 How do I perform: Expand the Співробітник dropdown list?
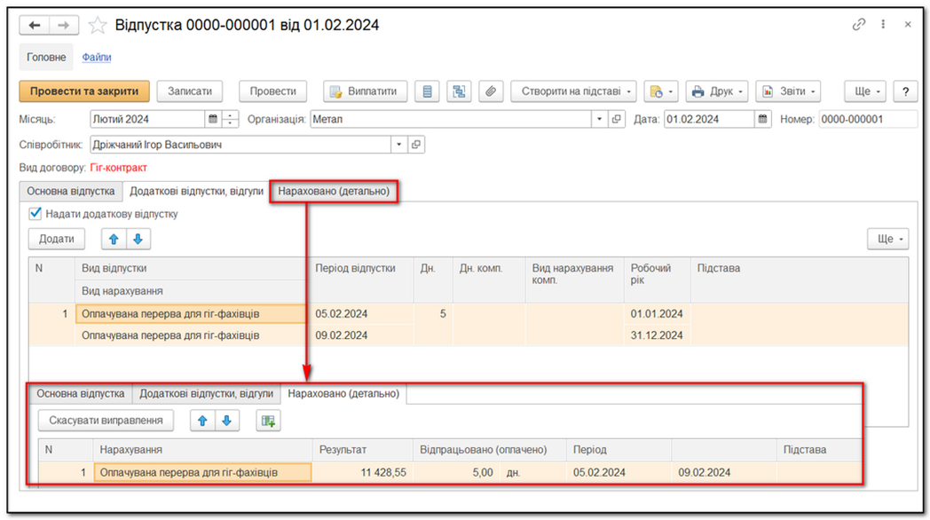point(398,145)
